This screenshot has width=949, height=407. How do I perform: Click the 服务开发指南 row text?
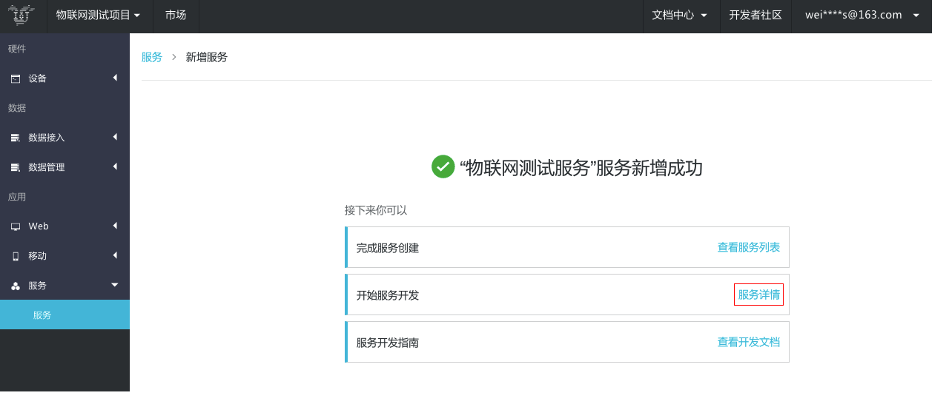point(388,343)
